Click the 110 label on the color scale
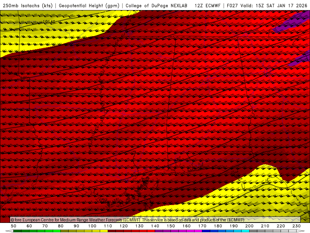Screen dimensions: 310x233 [x=108, y=226]
